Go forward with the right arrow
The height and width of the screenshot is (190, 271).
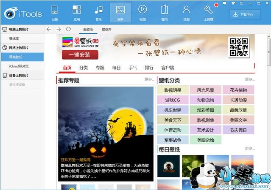pos(59,29)
